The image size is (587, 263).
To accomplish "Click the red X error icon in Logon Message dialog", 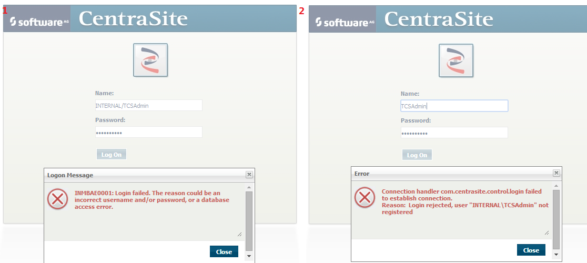I will pos(58,199).
